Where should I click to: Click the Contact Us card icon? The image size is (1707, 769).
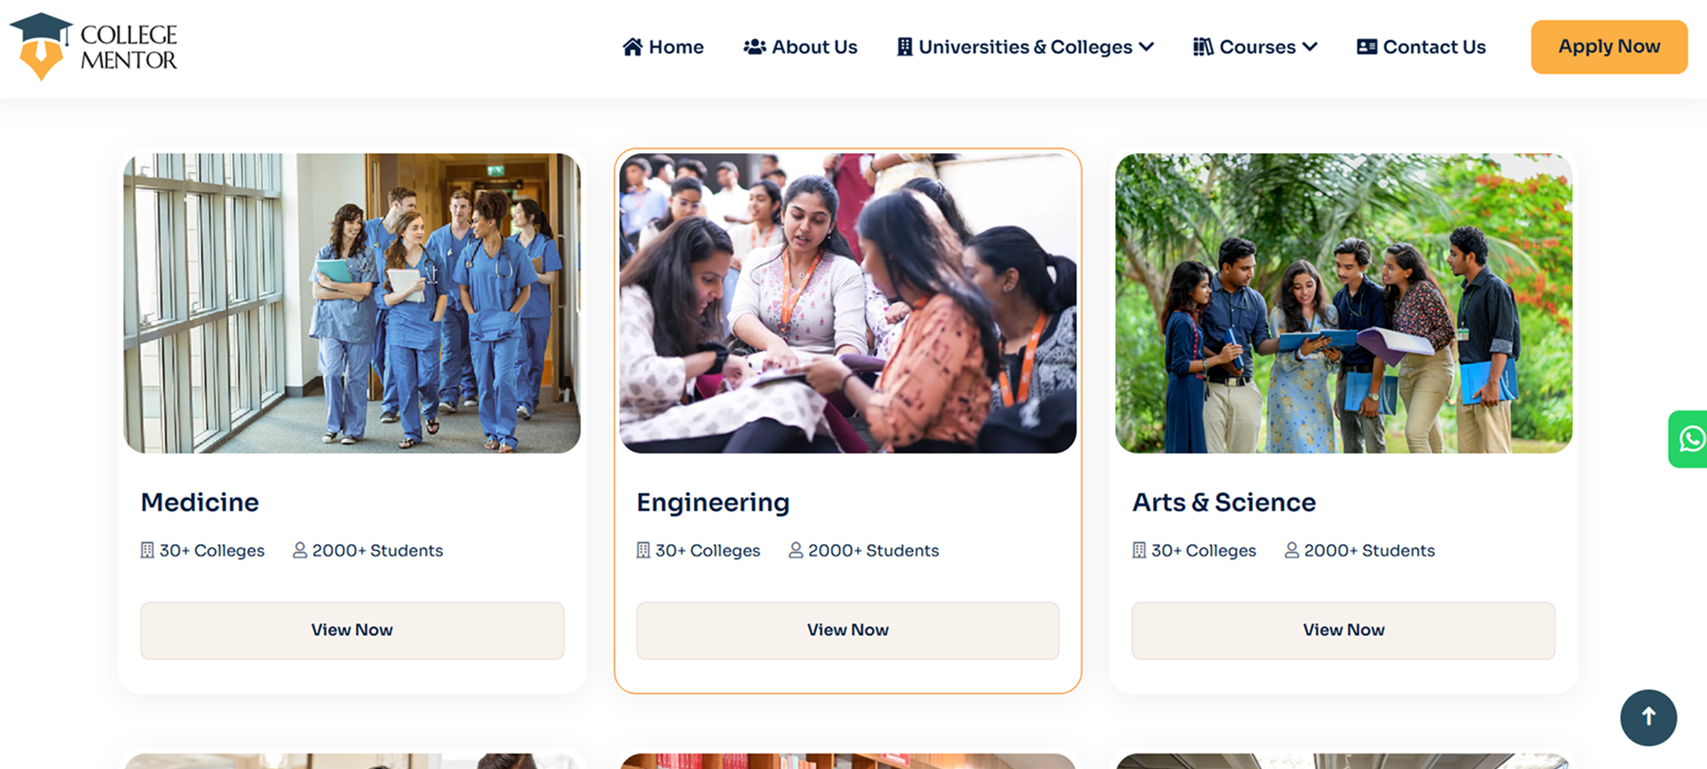click(x=1366, y=46)
